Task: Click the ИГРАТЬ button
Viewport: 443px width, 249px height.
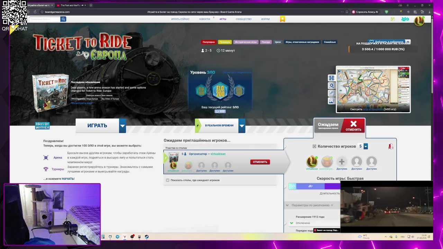Action: (97, 126)
